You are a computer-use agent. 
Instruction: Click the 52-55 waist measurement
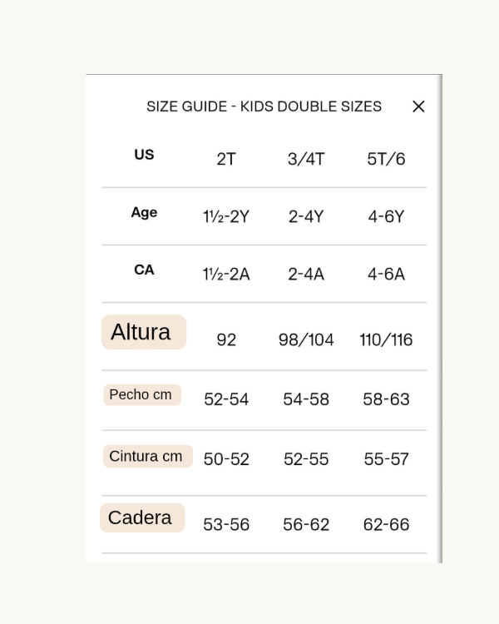[306, 459]
